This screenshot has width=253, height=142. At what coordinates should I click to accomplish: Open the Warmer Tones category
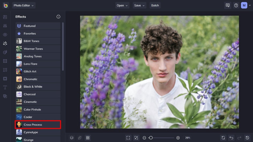(x=38, y=49)
